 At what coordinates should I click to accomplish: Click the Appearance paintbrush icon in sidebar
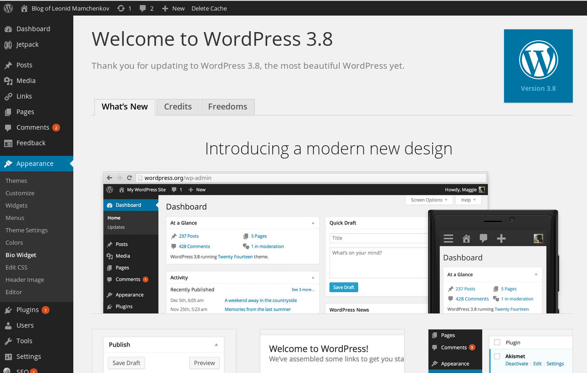[8, 164]
